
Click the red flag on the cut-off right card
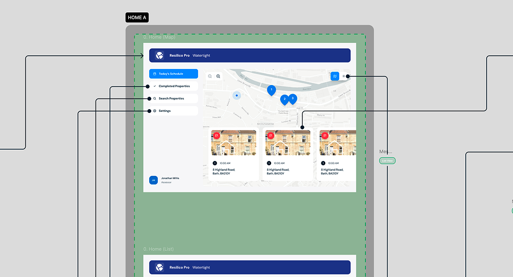[325, 136]
